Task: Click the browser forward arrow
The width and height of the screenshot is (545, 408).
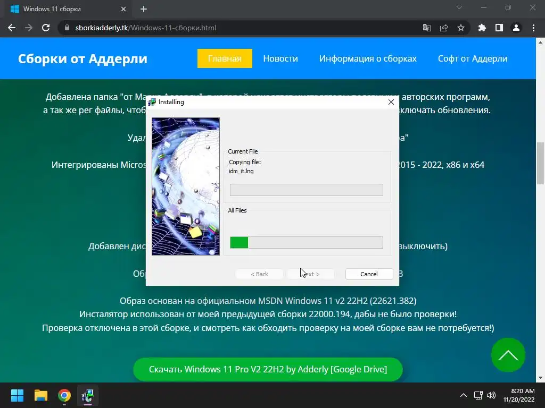Action: pyautogui.click(x=29, y=28)
